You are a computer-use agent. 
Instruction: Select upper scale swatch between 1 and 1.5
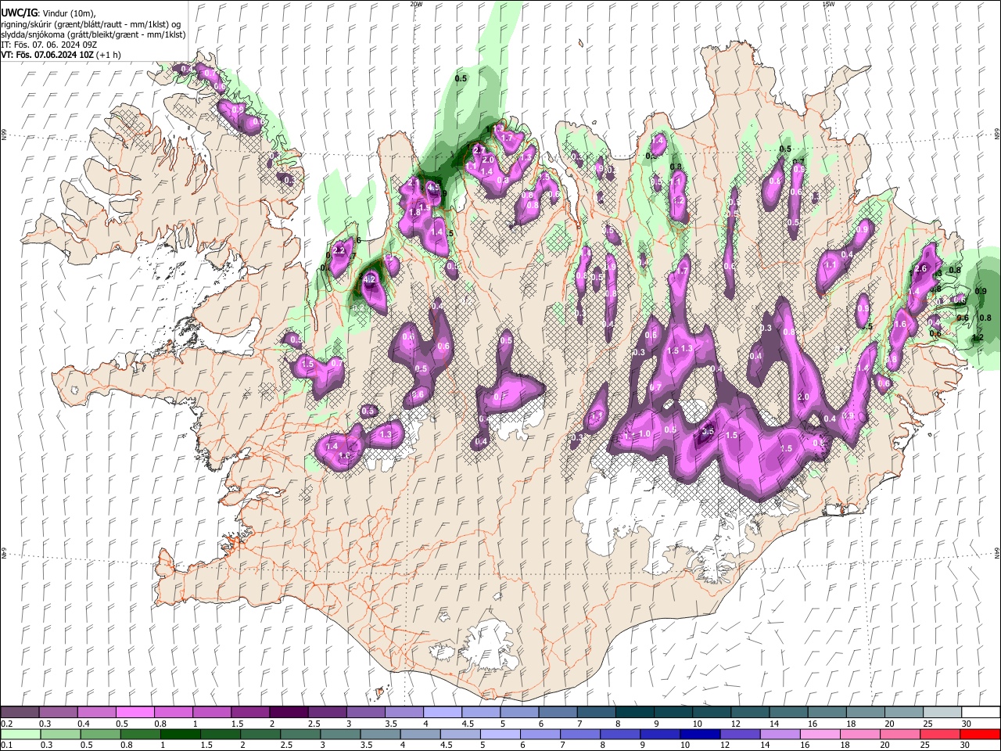coord(212,713)
